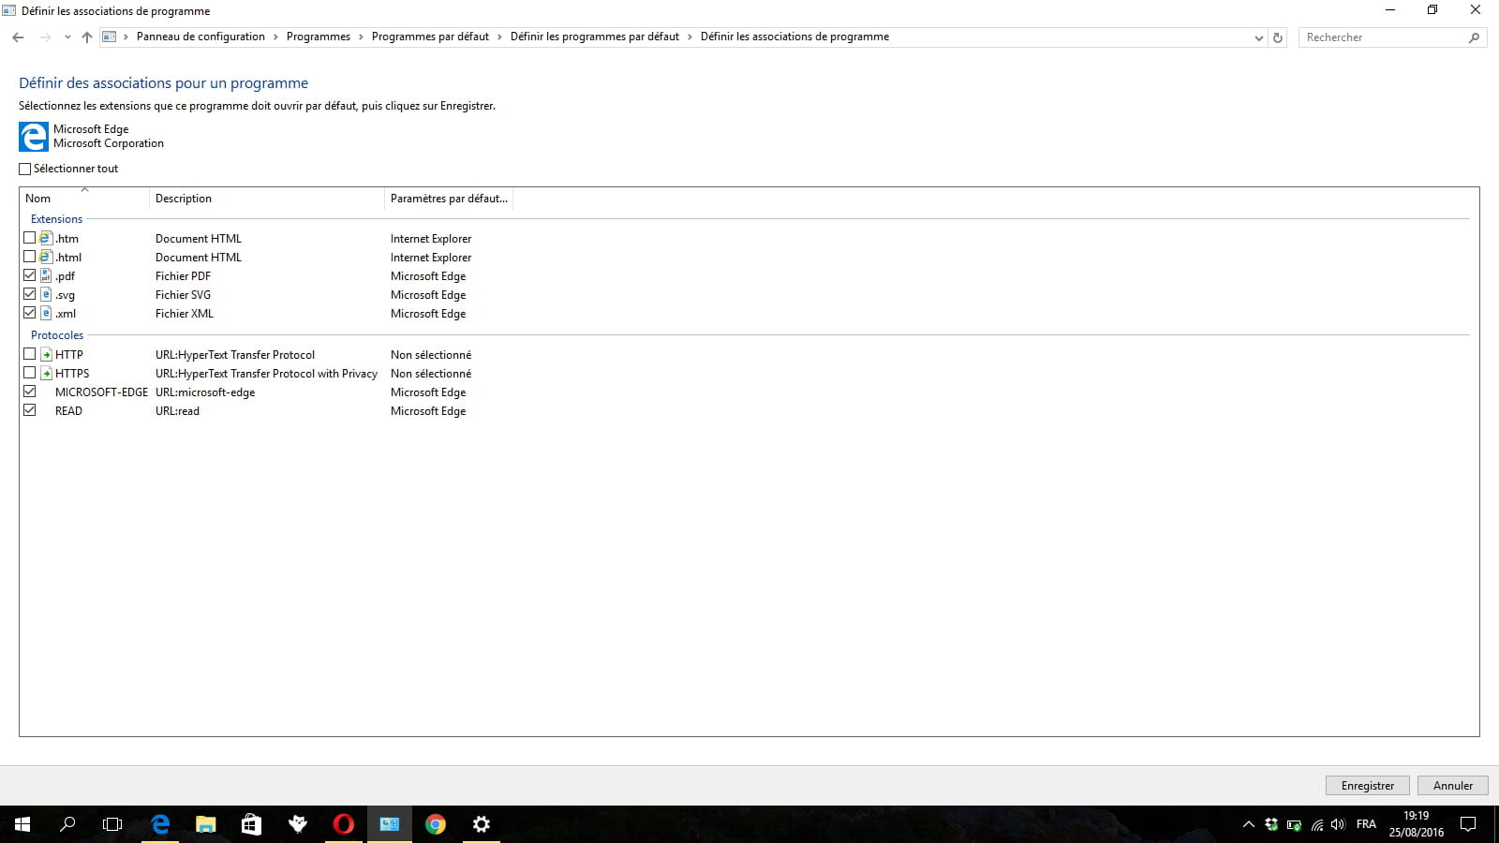Check the HTTP protocol checkbox
The image size is (1499, 843).
tap(30, 354)
